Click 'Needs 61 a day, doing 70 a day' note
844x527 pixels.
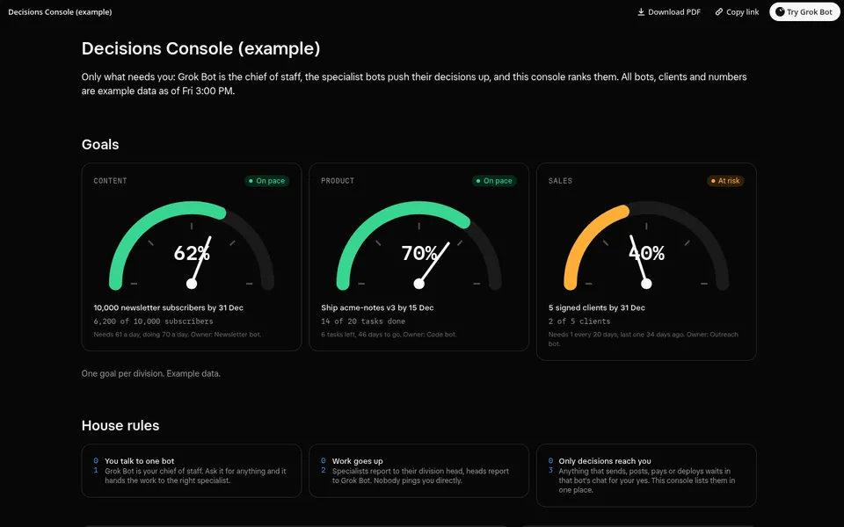[177, 335]
